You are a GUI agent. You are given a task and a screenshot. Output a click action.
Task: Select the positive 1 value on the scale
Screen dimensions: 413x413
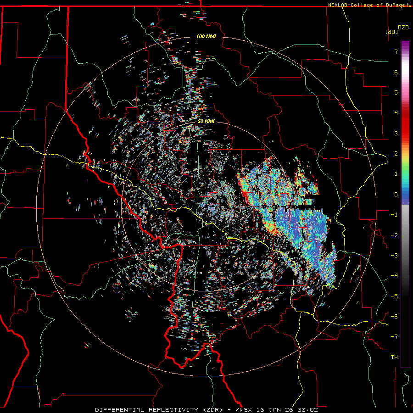click(x=396, y=174)
